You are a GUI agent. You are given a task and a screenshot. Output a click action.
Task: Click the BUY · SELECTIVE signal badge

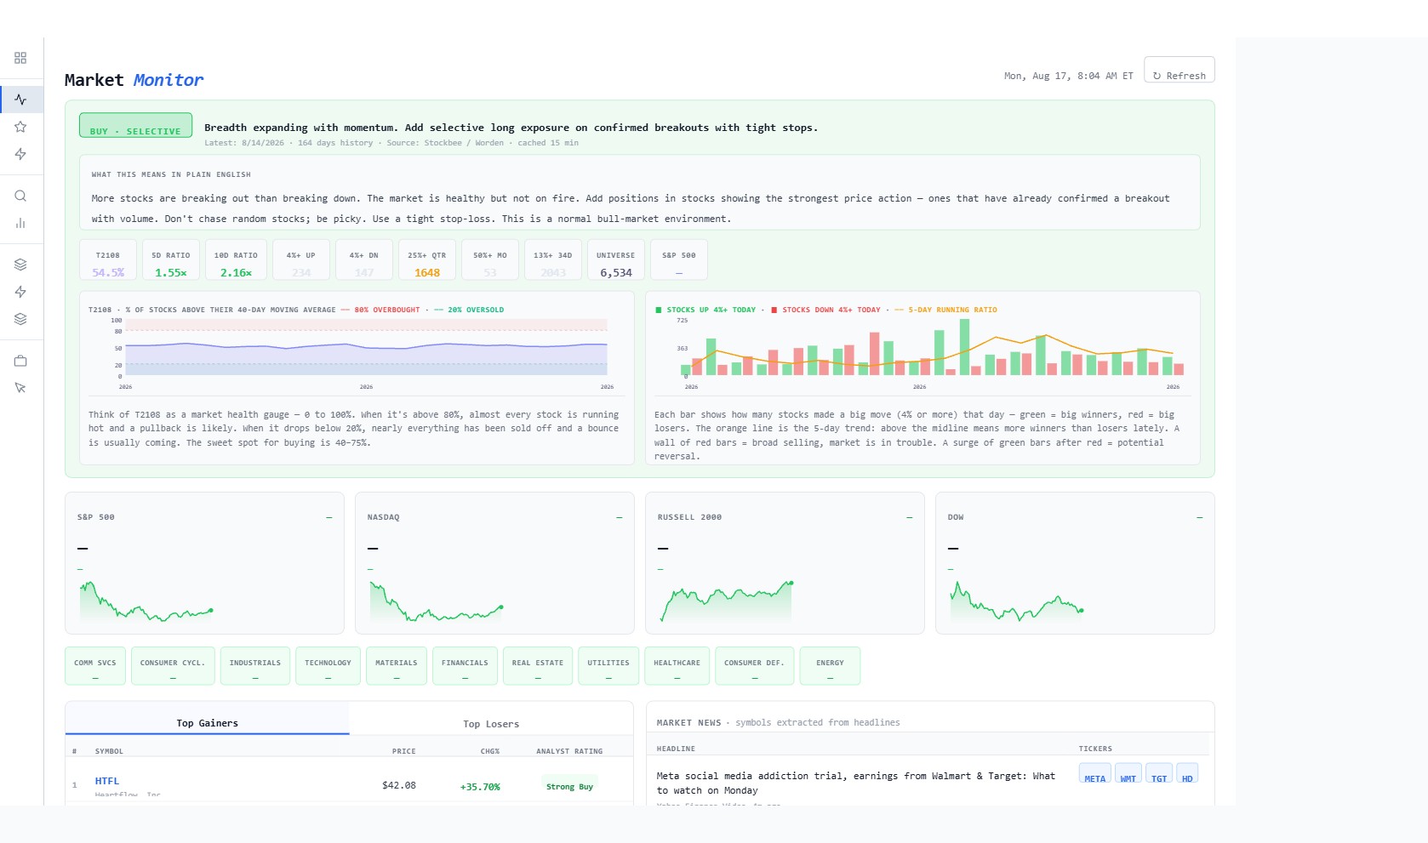135,125
